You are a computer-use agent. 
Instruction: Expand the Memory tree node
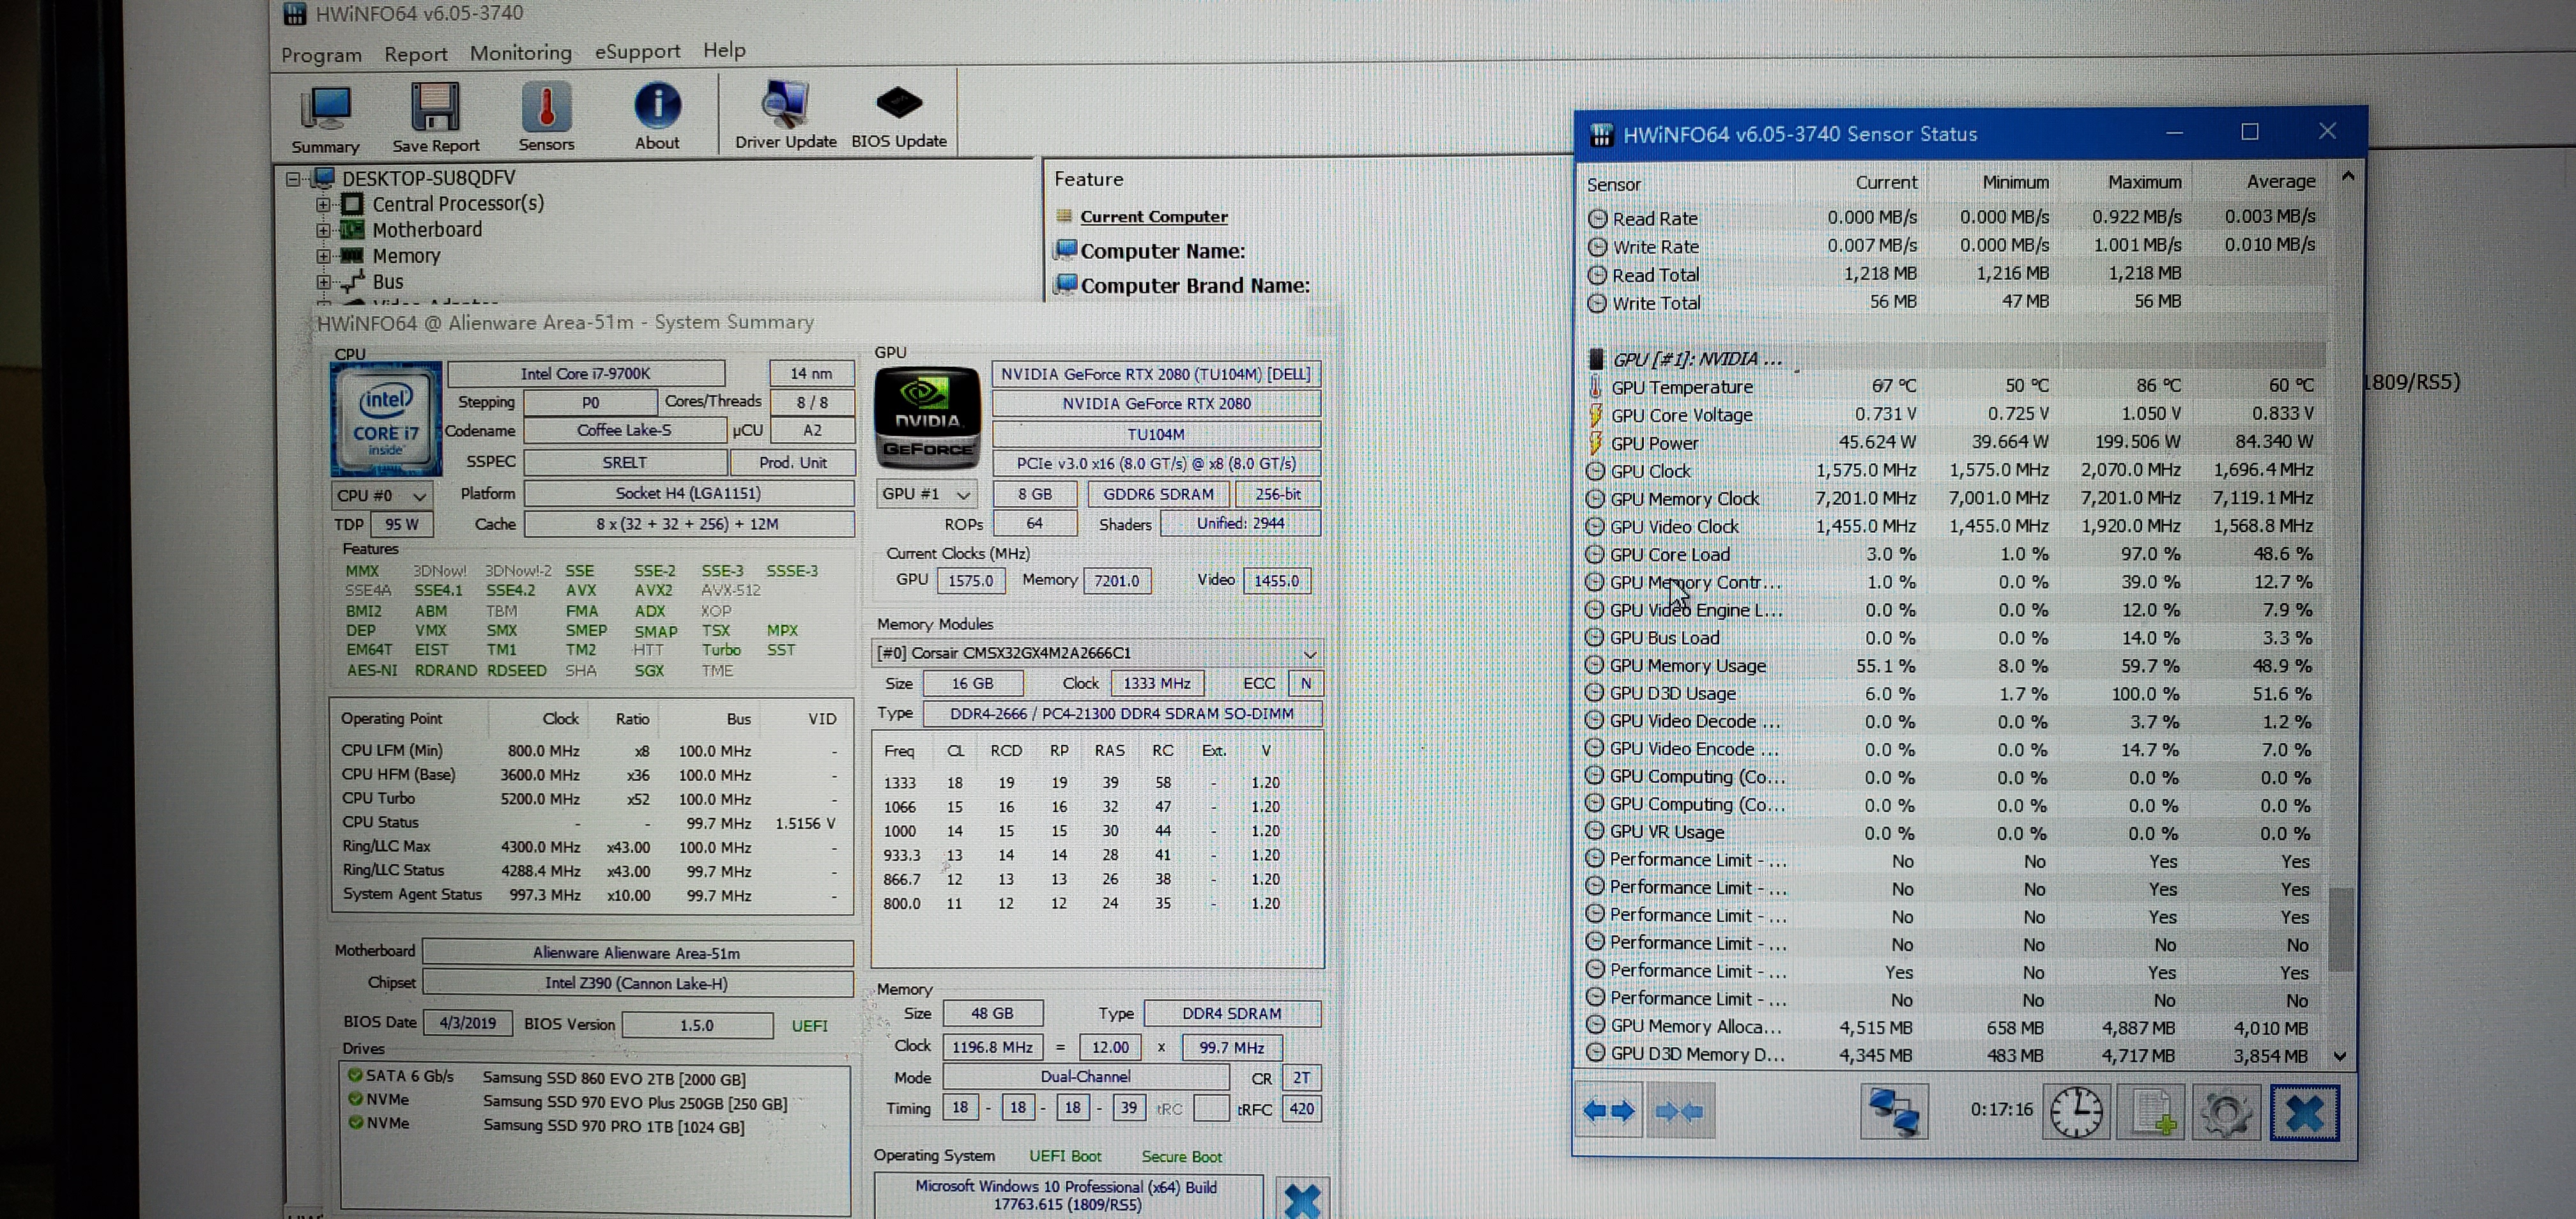pyautogui.click(x=323, y=256)
